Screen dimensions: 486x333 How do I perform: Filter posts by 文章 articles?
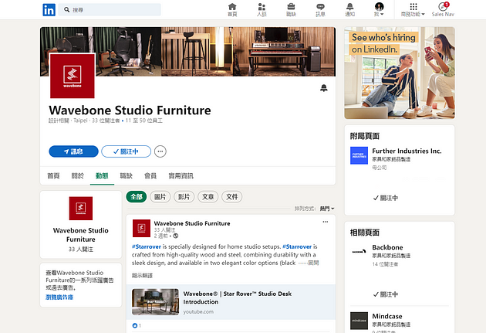point(208,197)
